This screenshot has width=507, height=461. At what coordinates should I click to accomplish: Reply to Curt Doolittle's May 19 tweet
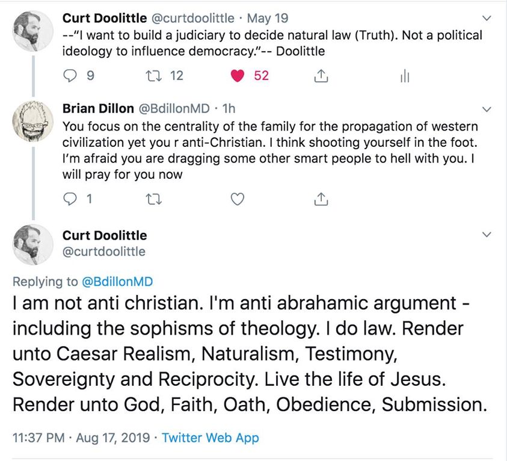[70, 76]
